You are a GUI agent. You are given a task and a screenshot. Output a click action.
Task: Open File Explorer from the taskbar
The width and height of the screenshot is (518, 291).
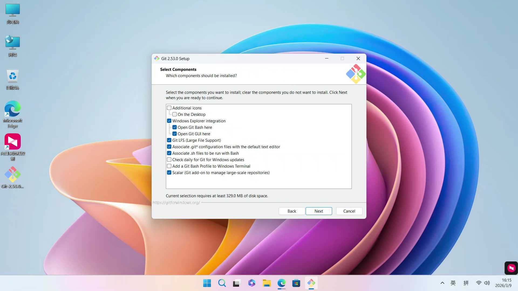click(267, 283)
